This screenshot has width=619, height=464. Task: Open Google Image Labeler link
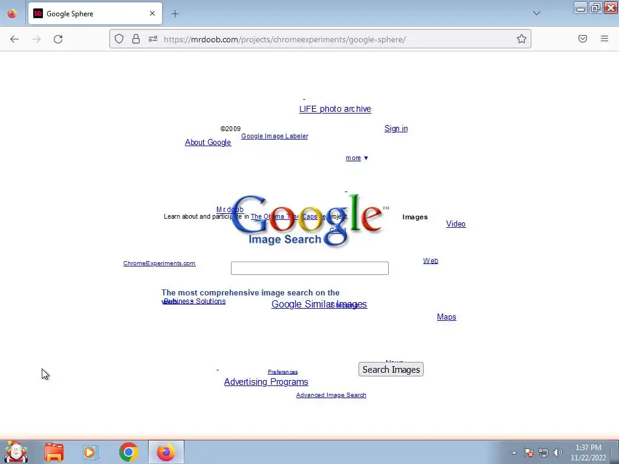[274, 136]
